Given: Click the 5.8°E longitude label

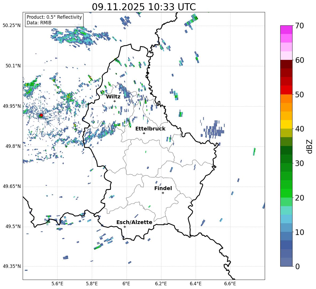Looking at the screenshot, I should click(92, 284).
